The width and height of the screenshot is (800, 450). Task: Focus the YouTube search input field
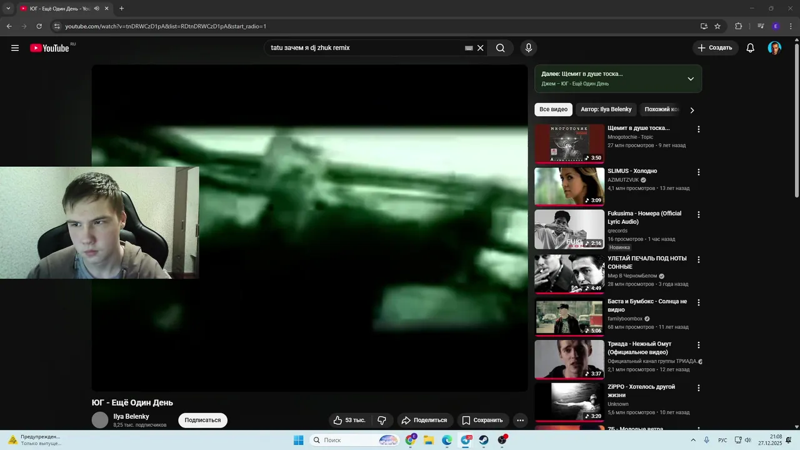(366, 48)
